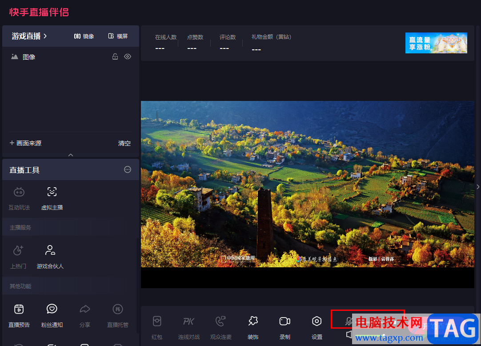Viewport: 481px width, 346px height.
Task: Click the 礼物金额 (黄钻) statistic
Action: pos(271,42)
